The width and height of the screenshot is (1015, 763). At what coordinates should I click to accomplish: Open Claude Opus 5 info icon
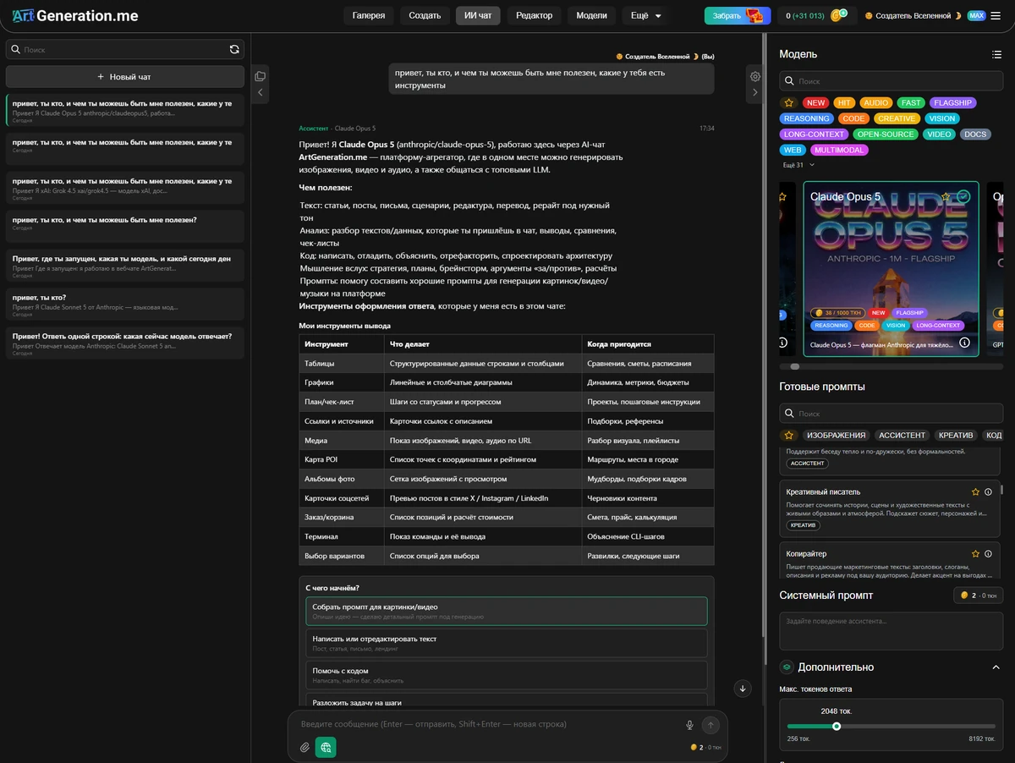pos(964,343)
